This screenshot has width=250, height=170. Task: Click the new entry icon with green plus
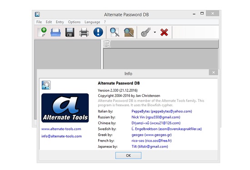(42, 32)
